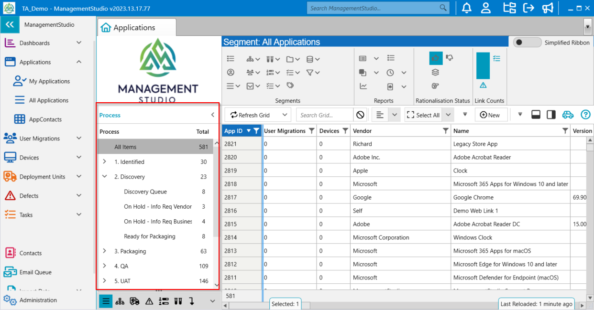
Task: Select the Ready for Packaging process item
Action: click(x=150, y=236)
